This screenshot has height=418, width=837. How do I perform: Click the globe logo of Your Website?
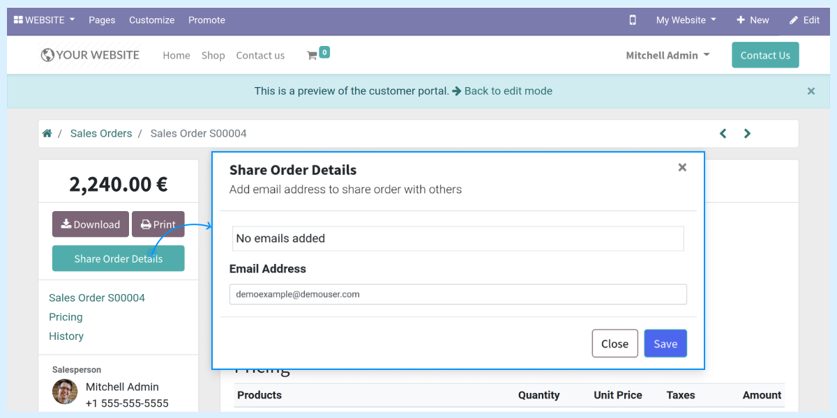47,54
